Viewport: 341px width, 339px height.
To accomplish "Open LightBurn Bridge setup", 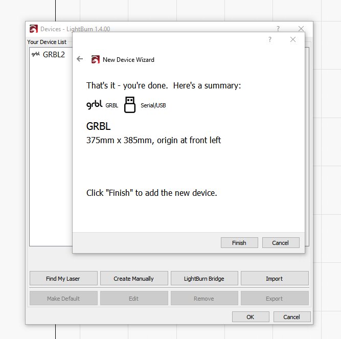I will (x=204, y=278).
